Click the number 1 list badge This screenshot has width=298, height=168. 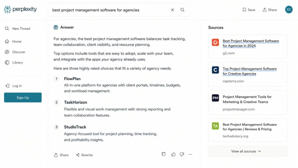[56, 79]
